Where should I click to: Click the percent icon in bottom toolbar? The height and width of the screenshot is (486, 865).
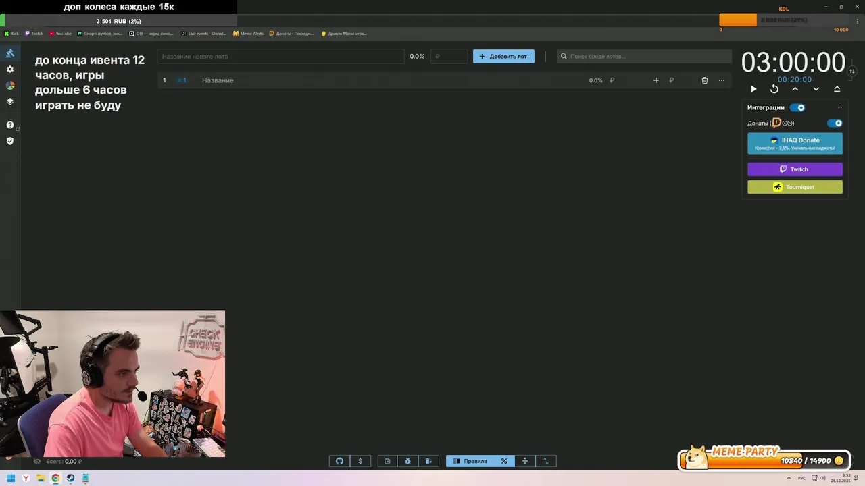pyautogui.click(x=504, y=461)
